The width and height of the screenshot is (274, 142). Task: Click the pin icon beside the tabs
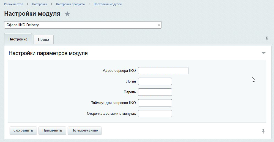(267, 39)
